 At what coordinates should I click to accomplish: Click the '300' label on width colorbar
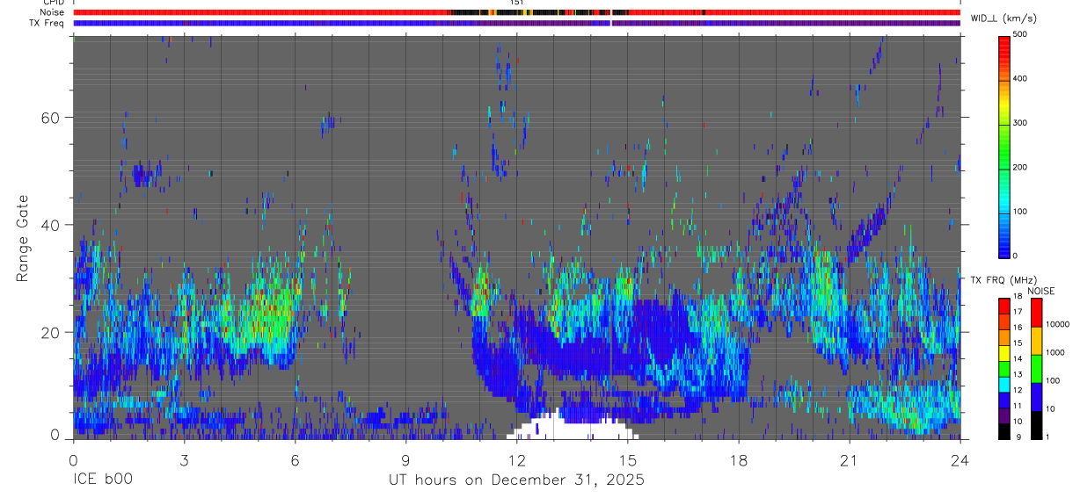[x=1022, y=123]
